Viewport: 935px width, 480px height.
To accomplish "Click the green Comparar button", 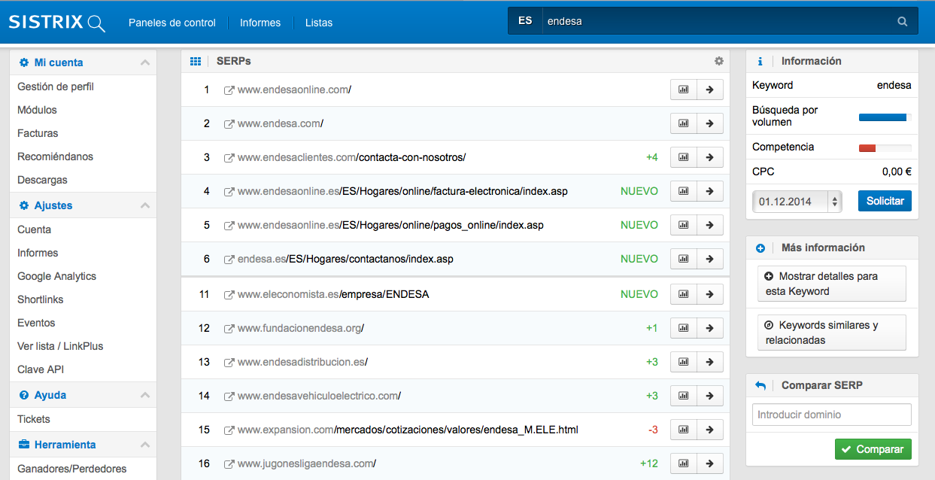I will click(873, 449).
